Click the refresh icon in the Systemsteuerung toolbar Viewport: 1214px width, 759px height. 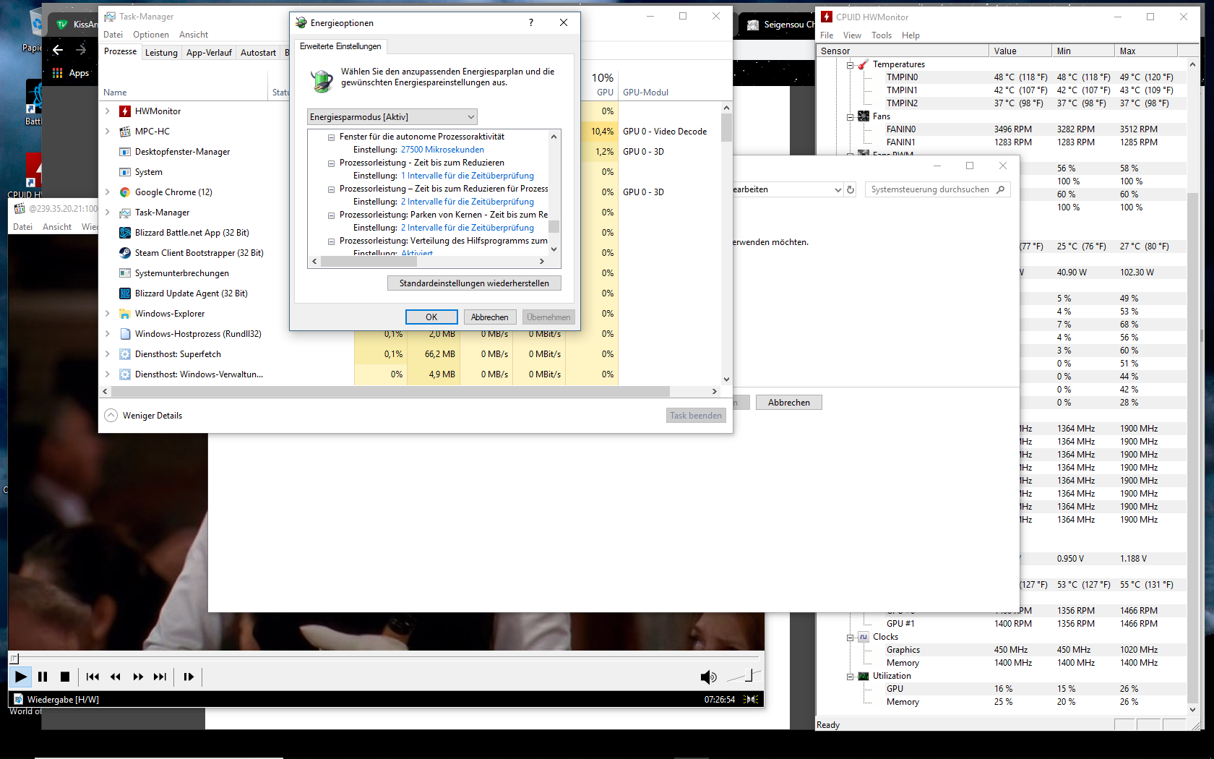click(x=851, y=189)
